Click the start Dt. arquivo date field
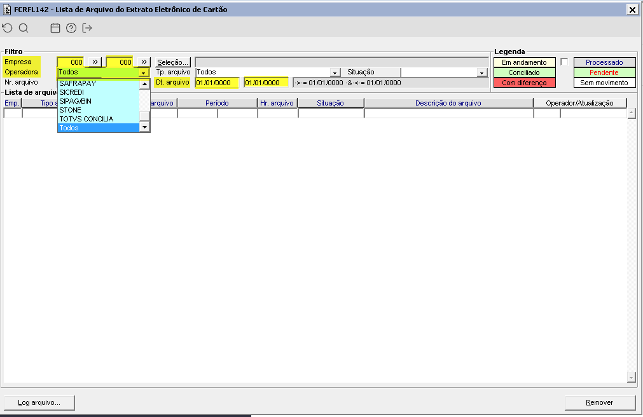 pyautogui.click(x=217, y=83)
